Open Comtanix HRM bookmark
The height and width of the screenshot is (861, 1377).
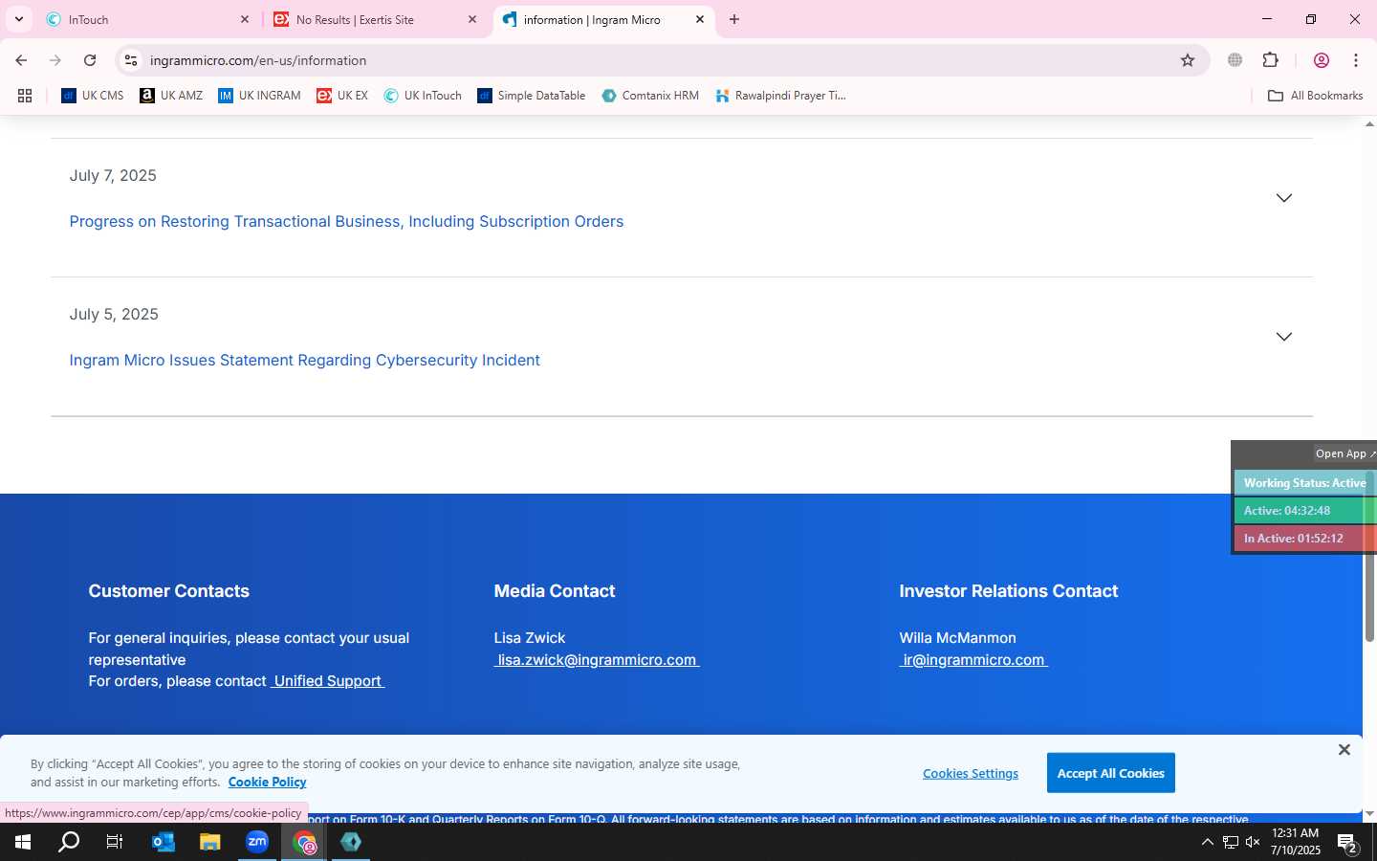650,96
